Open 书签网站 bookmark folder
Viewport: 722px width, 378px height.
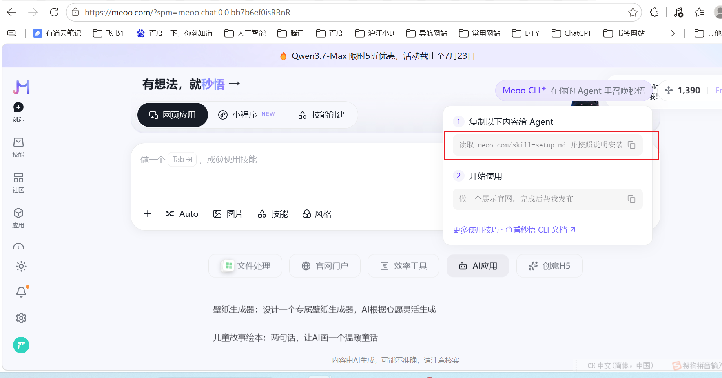(x=624, y=33)
